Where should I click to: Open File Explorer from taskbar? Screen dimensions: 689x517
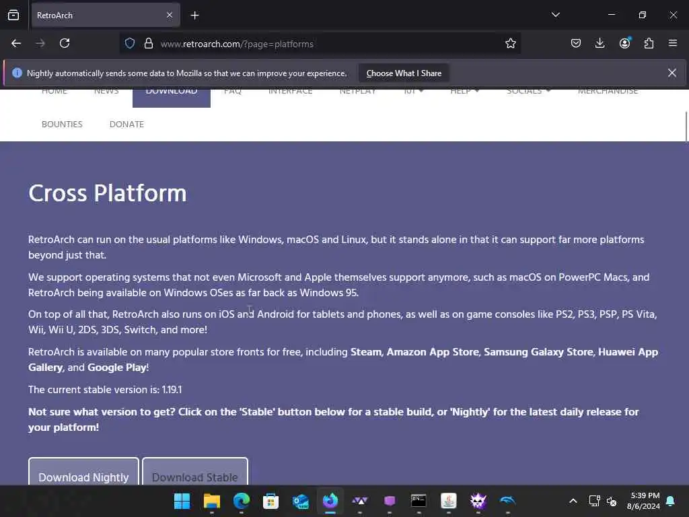(211, 501)
